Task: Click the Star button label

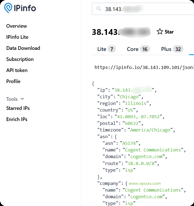Action: (169, 32)
